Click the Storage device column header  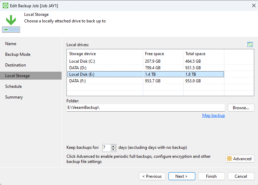[105, 54]
